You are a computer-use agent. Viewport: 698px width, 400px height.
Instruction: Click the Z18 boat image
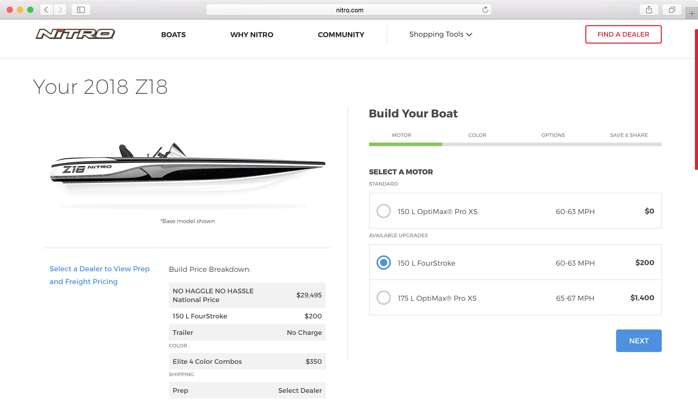point(188,168)
